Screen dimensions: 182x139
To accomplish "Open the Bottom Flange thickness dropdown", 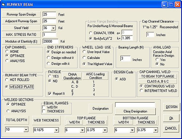I will (155, 130).
